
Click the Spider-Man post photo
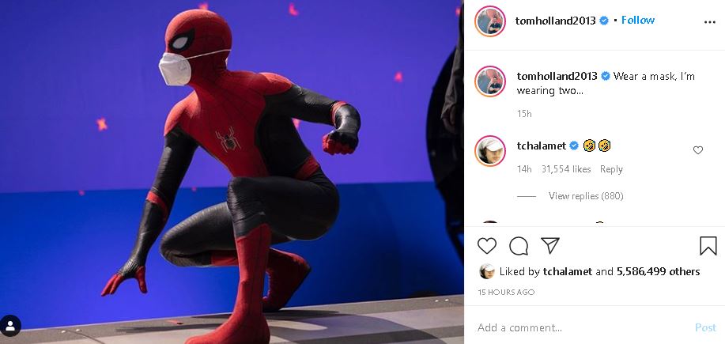[x=232, y=172]
